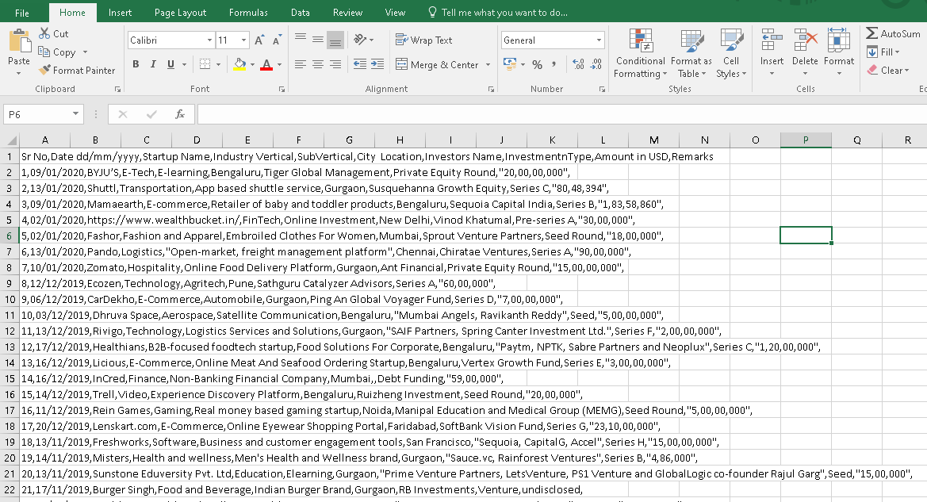Toggle underline formatting
The height and width of the screenshot is (502, 927).
pyautogui.click(x=169, y=64)
